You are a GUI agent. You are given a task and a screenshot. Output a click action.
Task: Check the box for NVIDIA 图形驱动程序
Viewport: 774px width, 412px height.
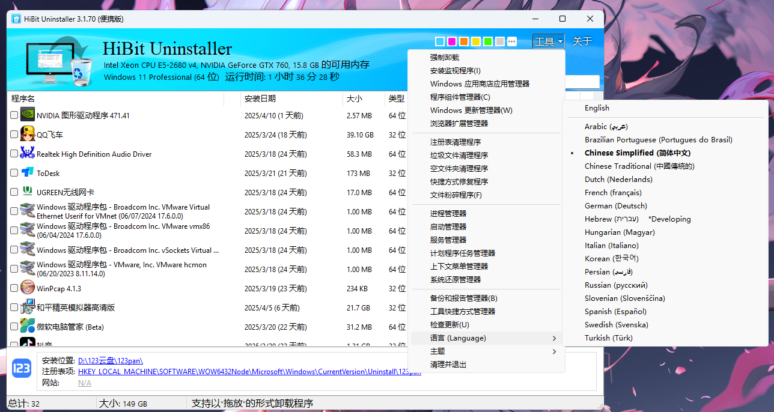pyautogui.click(x=14, y=115)
